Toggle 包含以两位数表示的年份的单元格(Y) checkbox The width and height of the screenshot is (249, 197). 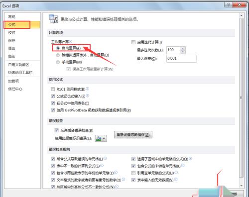[x=53, y=173]
